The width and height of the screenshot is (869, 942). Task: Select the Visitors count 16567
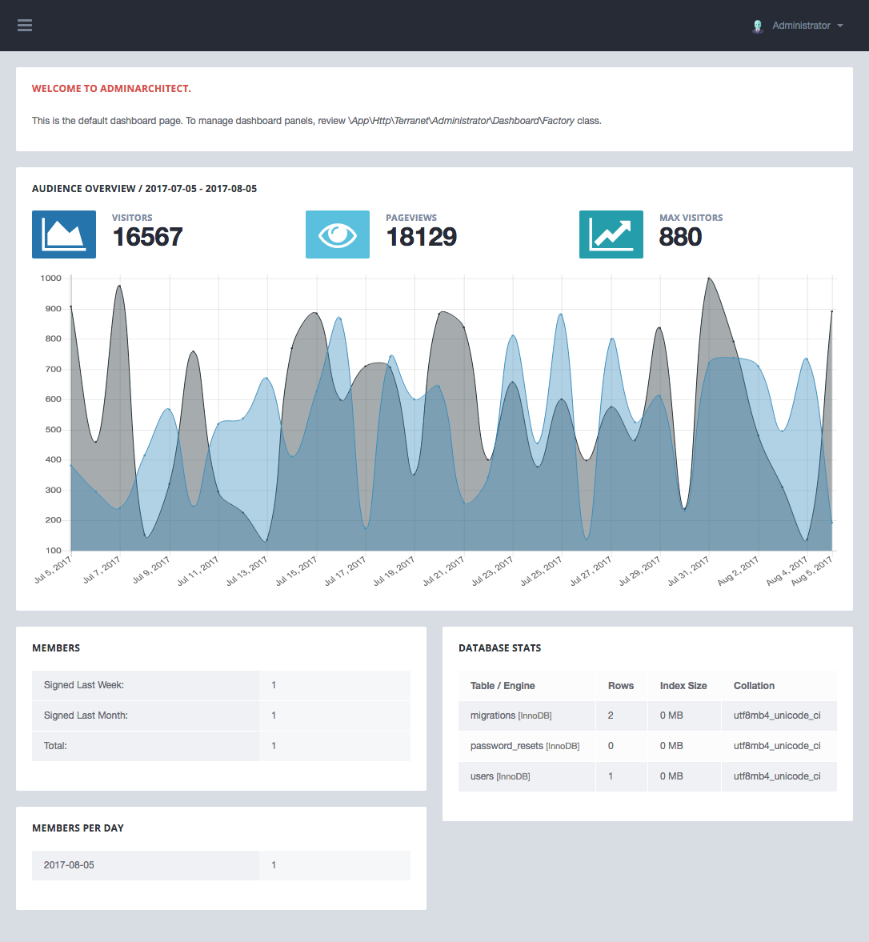148,237
